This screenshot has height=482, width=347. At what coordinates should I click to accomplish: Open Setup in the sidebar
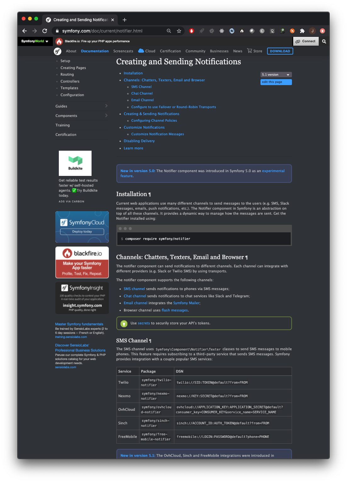pos(65,61)
